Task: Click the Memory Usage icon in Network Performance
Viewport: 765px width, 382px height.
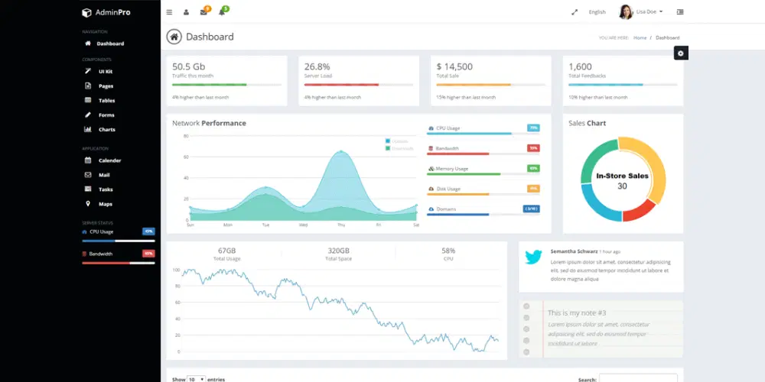Action: [x=431, y=169]
